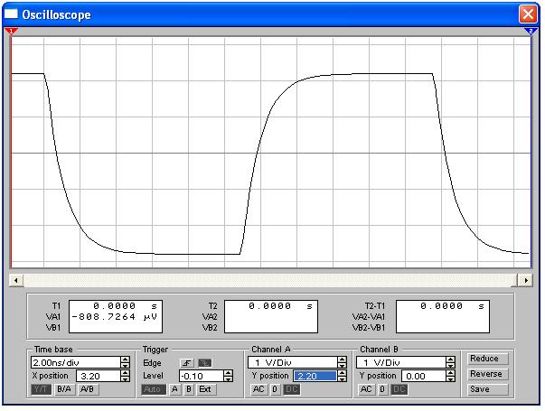Select falling edge trigger icon
The width and height of the screenshot is (545, 411).
[204, 362]
